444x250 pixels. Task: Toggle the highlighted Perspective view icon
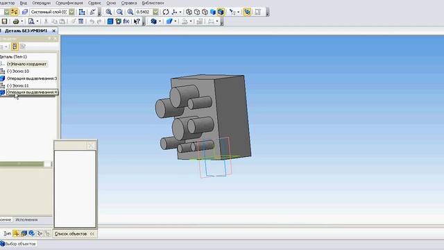click(x=247, y=12)
